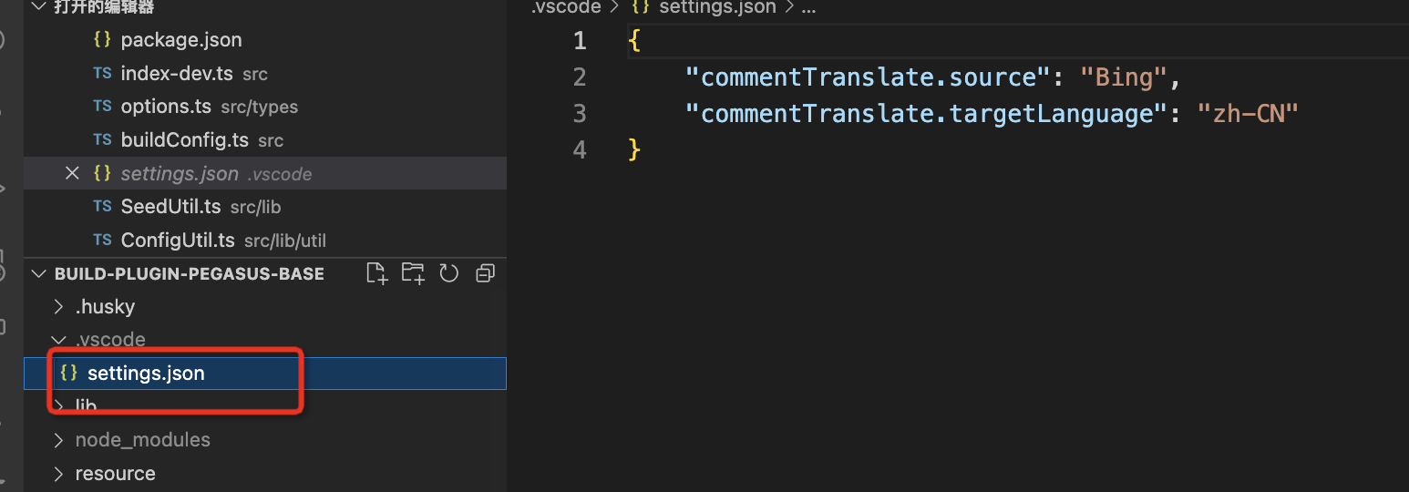Click the TS icon beside SeedUtil.ts
1409x492 pixels.
(102, 207)
